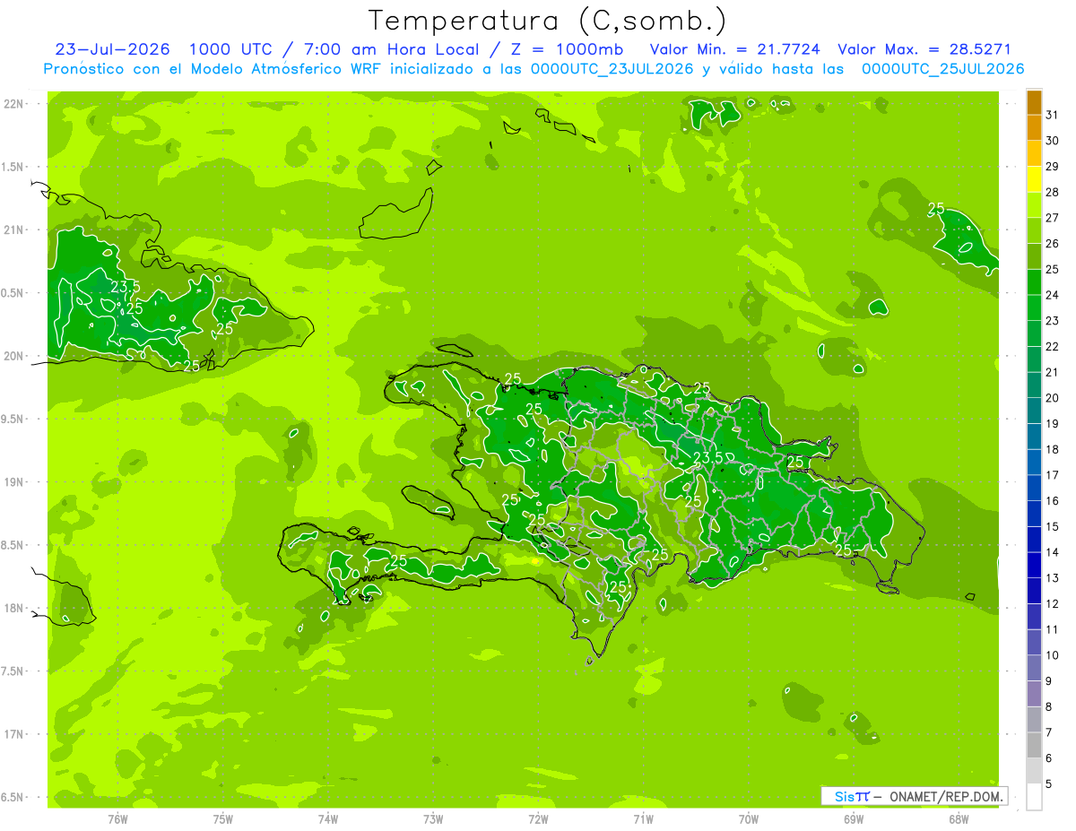Click the "22N" latitude label
The height and width of the screenshot is (831, 1076).
point(14,104)
